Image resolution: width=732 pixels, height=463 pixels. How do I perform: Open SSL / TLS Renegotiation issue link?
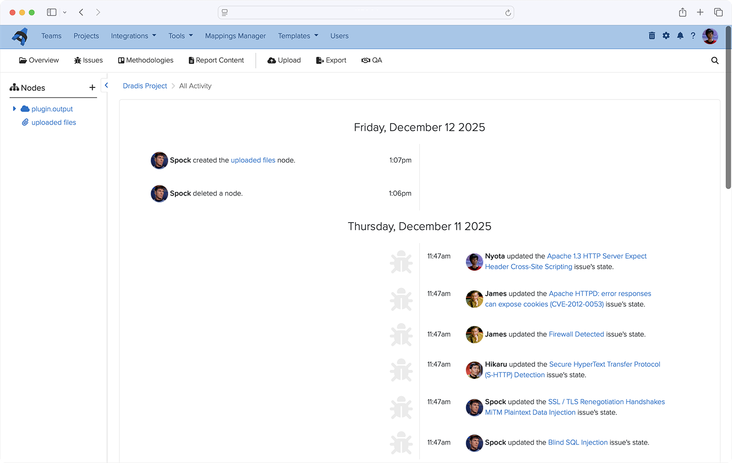coord(575,407)
